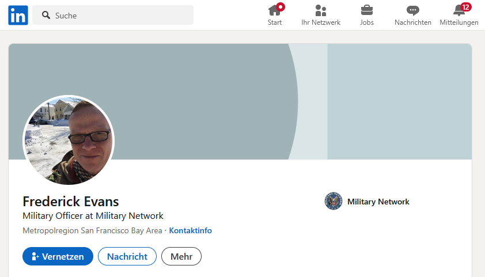The height and width of the screenshot is (277, 485).
Task: Click Metropolregion San Francisco Bay Area text
Action: 92,230
